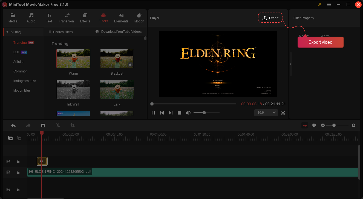Click the Export button in the player
Image resolution: width=363 pixels, height=199 pixels.
pyautogui.click(x=270, y=18)
